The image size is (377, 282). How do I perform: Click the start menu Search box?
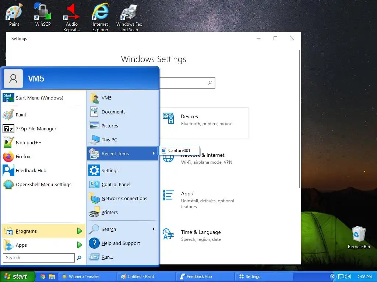(39, 258)
